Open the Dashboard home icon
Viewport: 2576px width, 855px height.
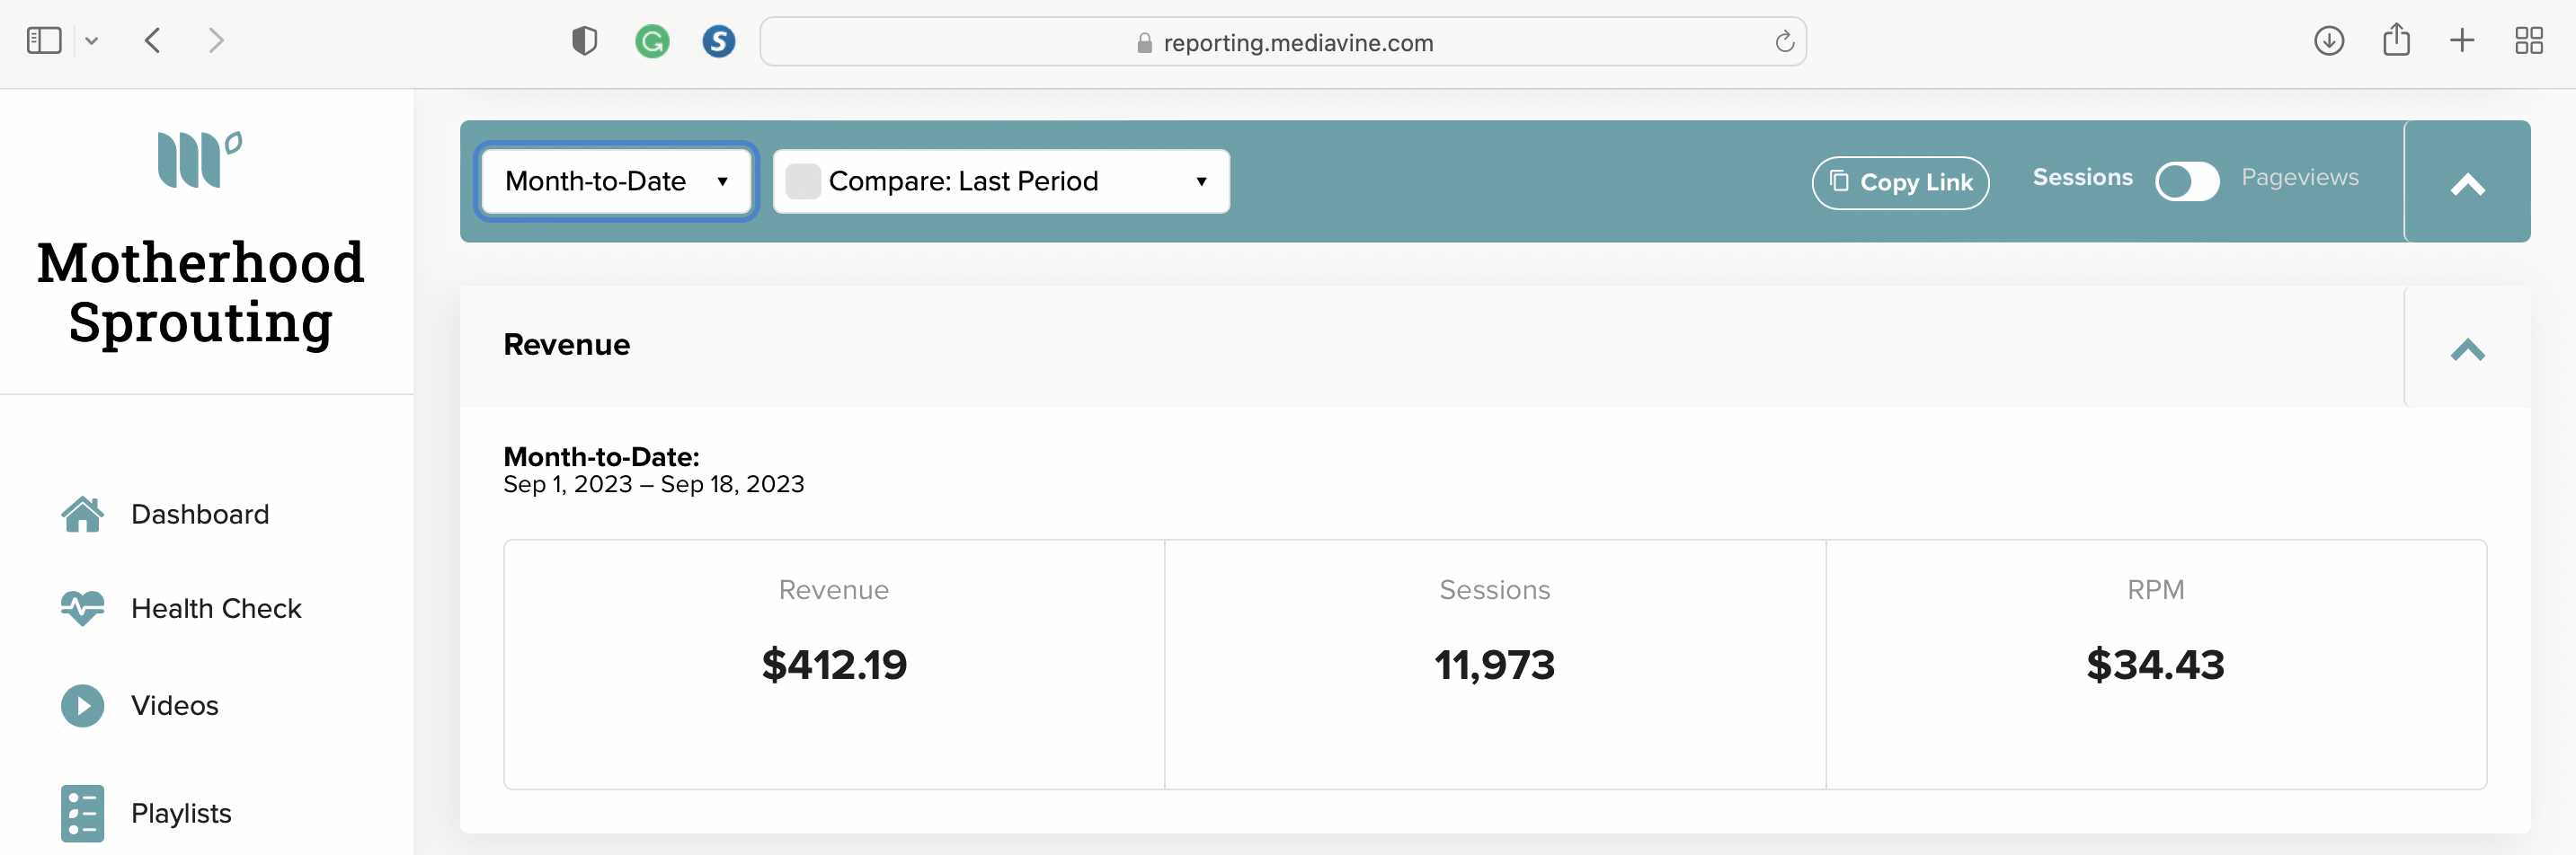pos(82,515)
